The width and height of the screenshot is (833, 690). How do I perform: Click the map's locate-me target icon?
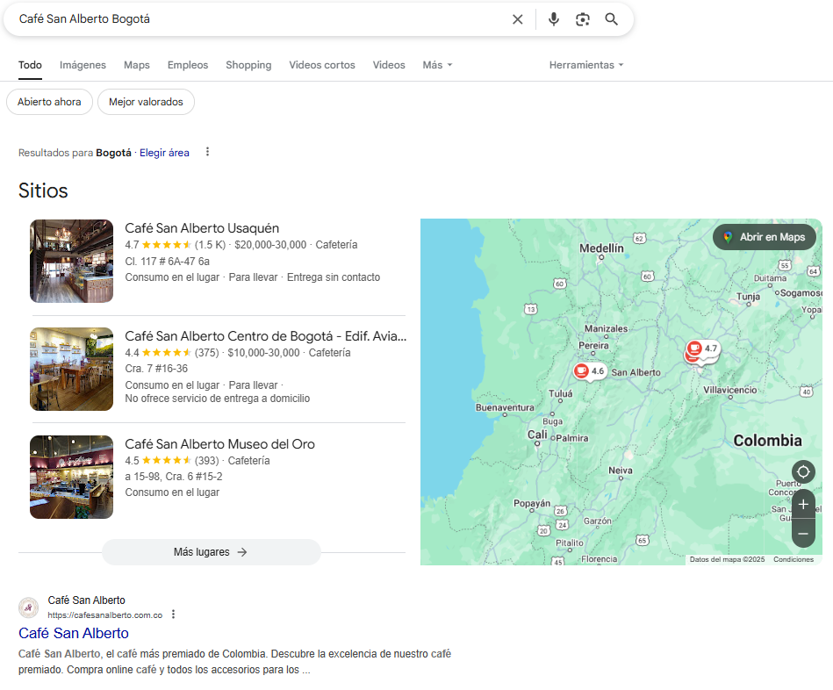(x=803, y=472)
